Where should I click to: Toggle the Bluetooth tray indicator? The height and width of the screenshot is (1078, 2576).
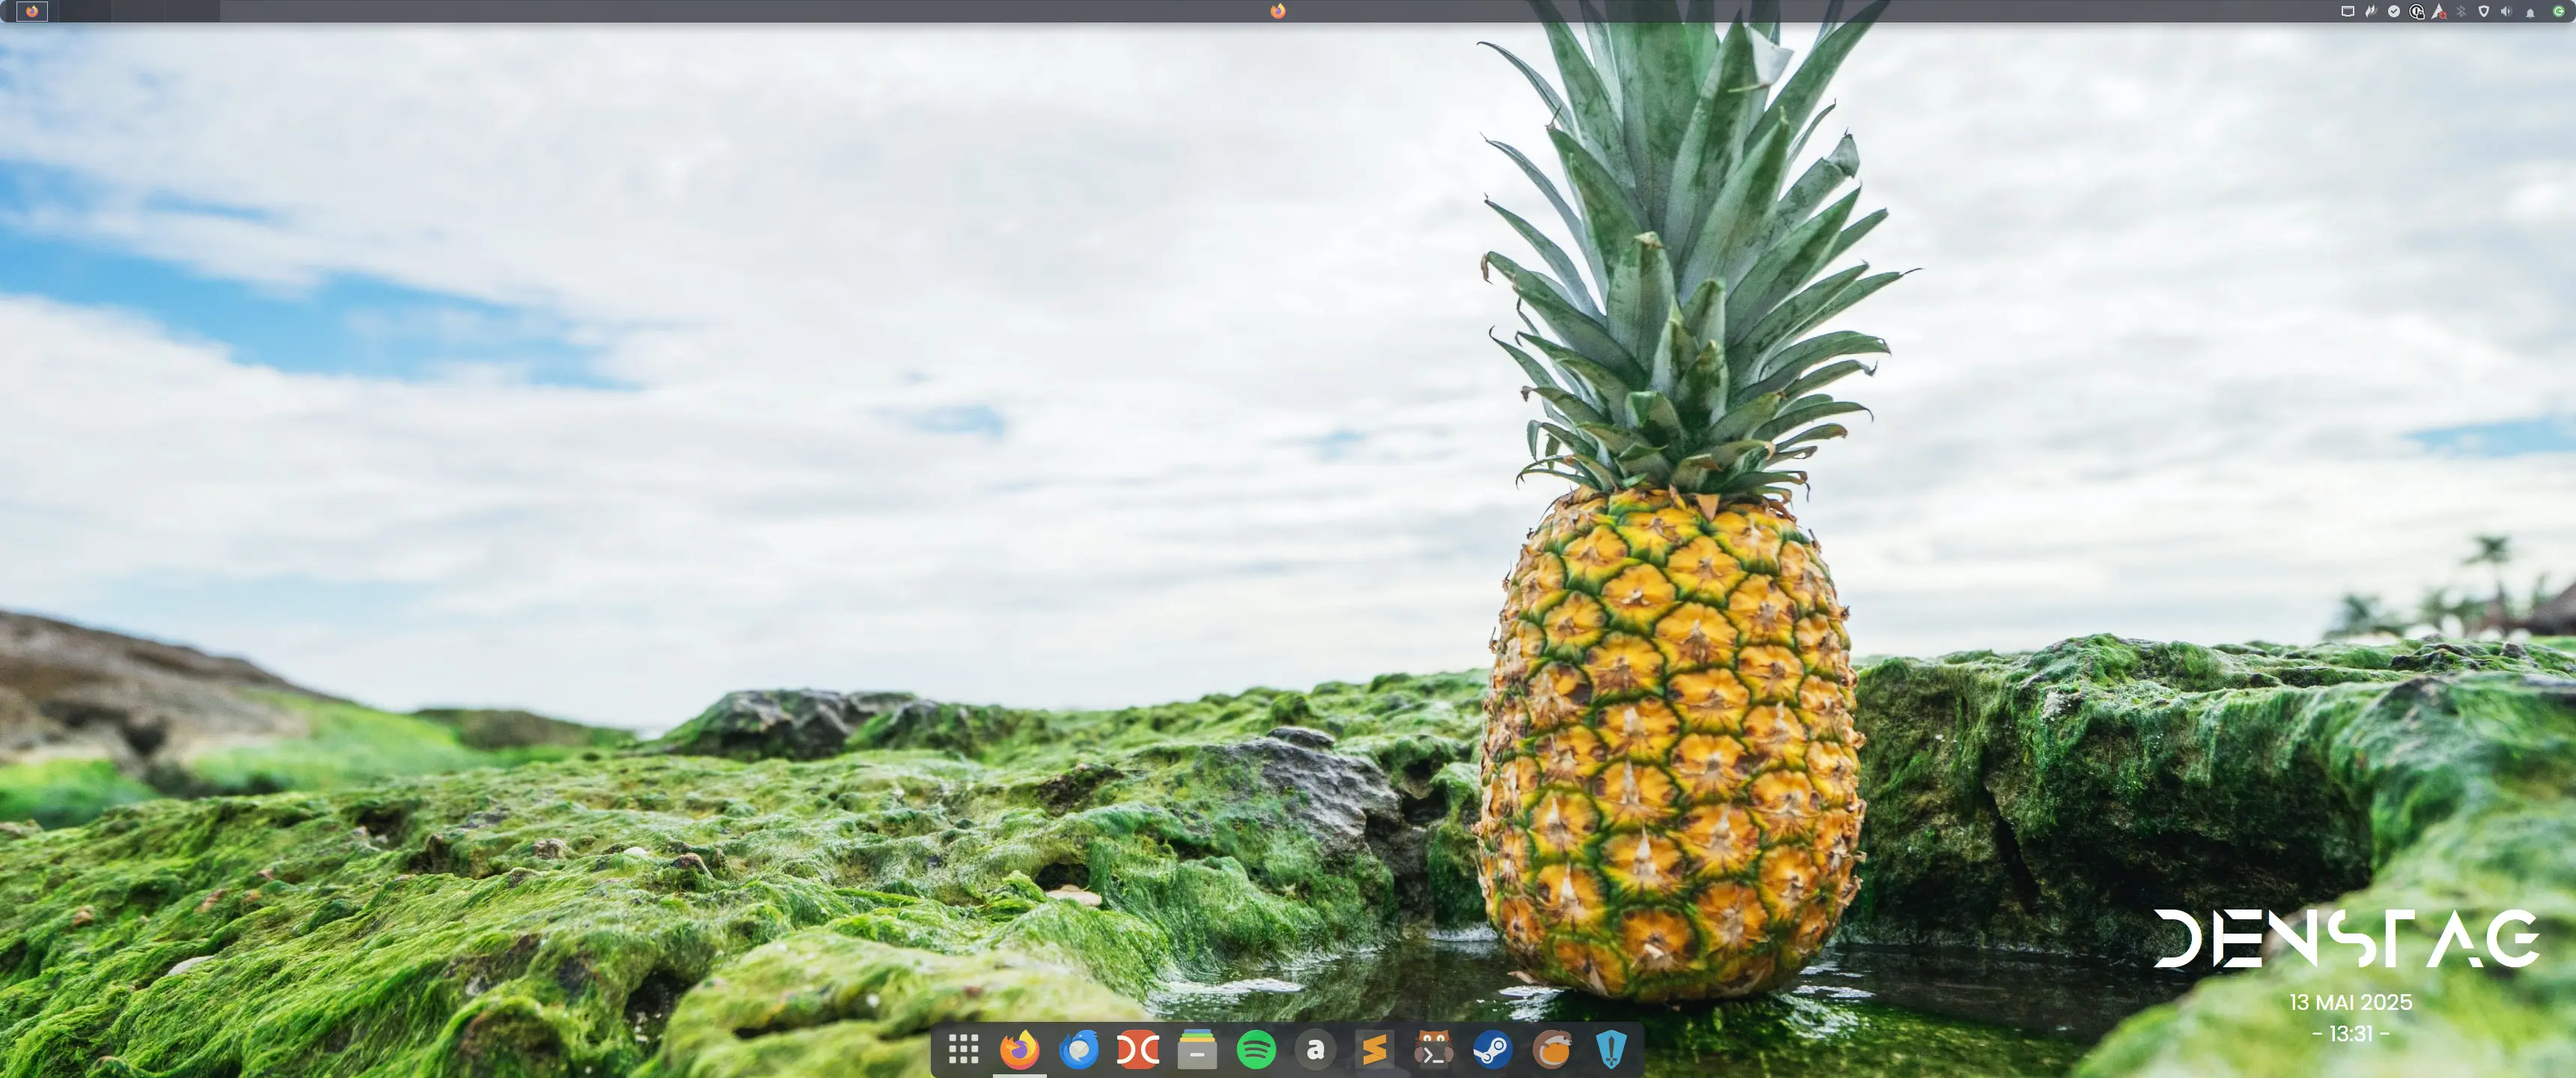coord(2461,12)
